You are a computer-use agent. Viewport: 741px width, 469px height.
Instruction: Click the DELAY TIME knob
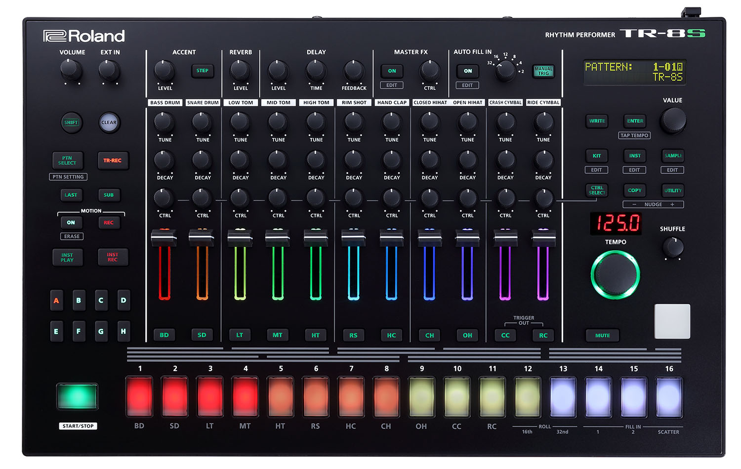316,71
